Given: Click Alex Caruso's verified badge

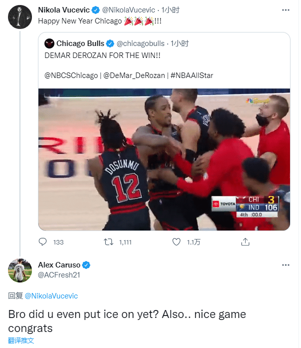Looking at the screenshot, I should 86,265.
